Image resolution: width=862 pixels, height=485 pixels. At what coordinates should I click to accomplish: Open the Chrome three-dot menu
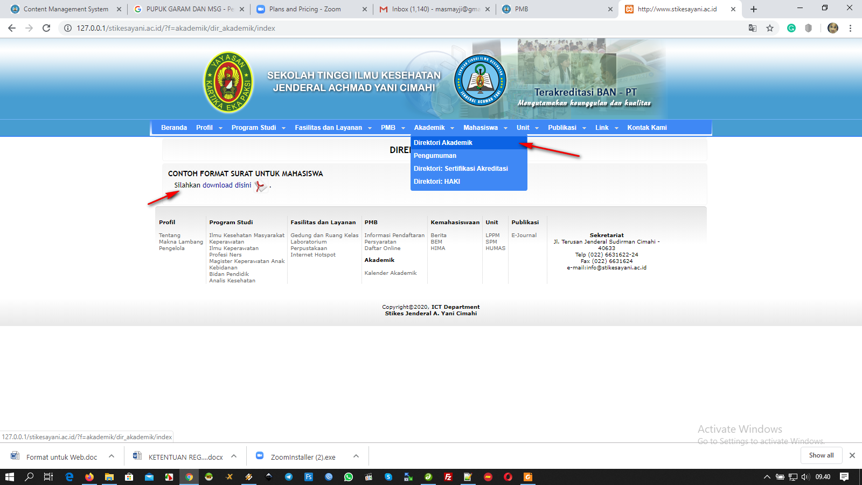tap(850, 28)
